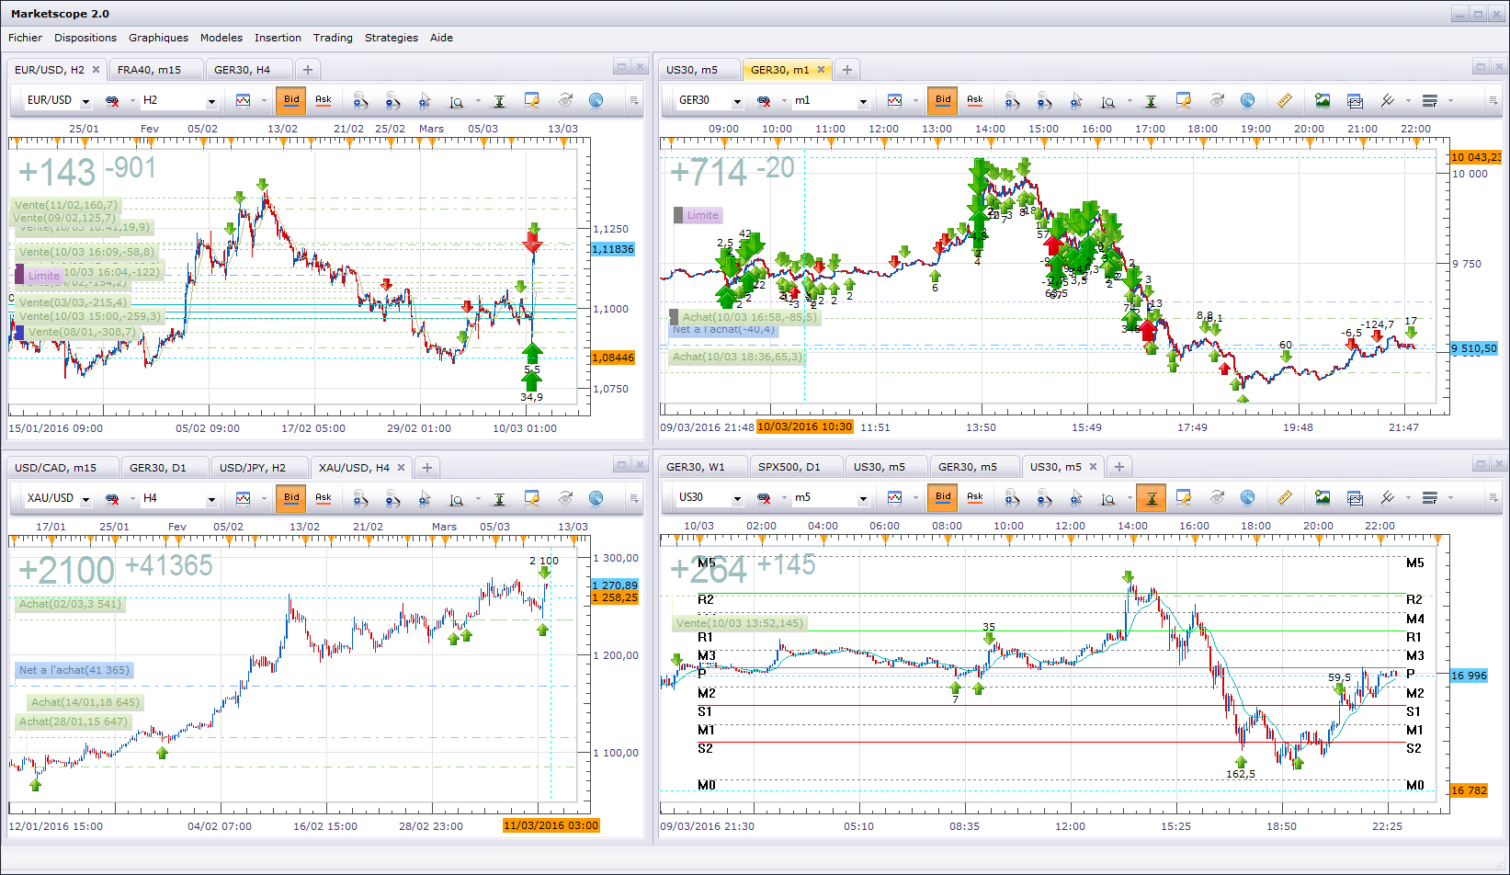Screen dimensions: 1510x875
Task: Select the ruler measure tool on GER30 chart
Action: pos(1284,100)
